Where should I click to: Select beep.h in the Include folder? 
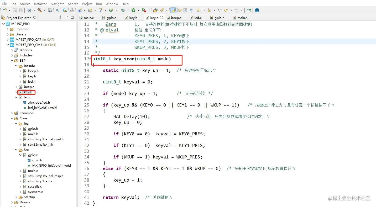(33, 71)
